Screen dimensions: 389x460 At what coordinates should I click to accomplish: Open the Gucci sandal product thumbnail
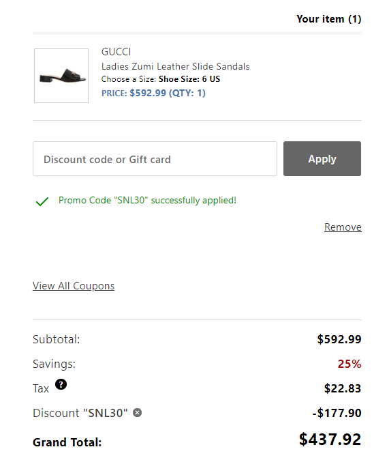click(61, 76)
